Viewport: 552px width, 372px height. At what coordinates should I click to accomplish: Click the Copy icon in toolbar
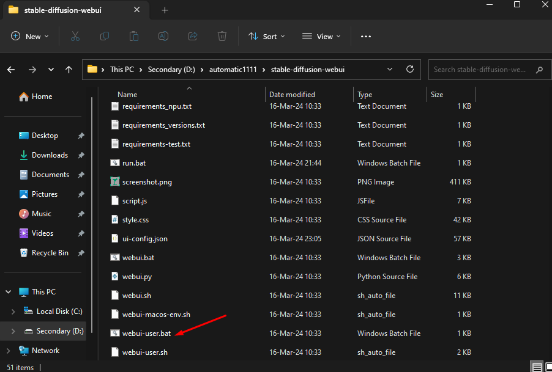104,37
